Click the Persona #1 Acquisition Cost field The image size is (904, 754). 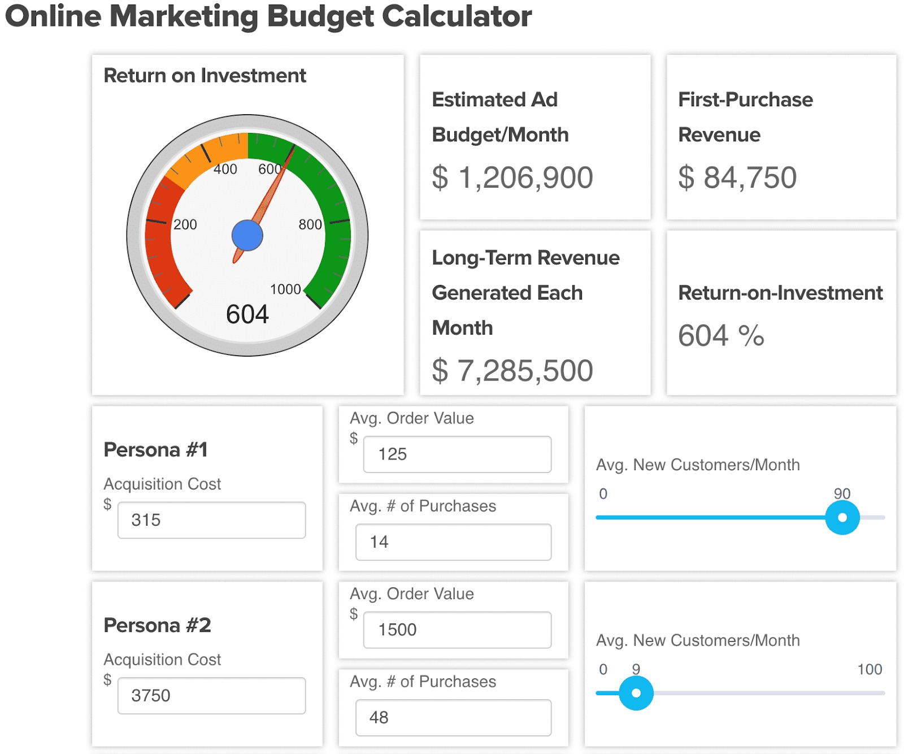pyautogui.click(x=211, y=520)
